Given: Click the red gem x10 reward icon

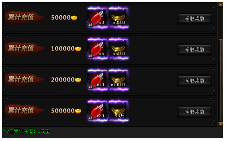Looking at the screenshot, I should pos(98,80).
